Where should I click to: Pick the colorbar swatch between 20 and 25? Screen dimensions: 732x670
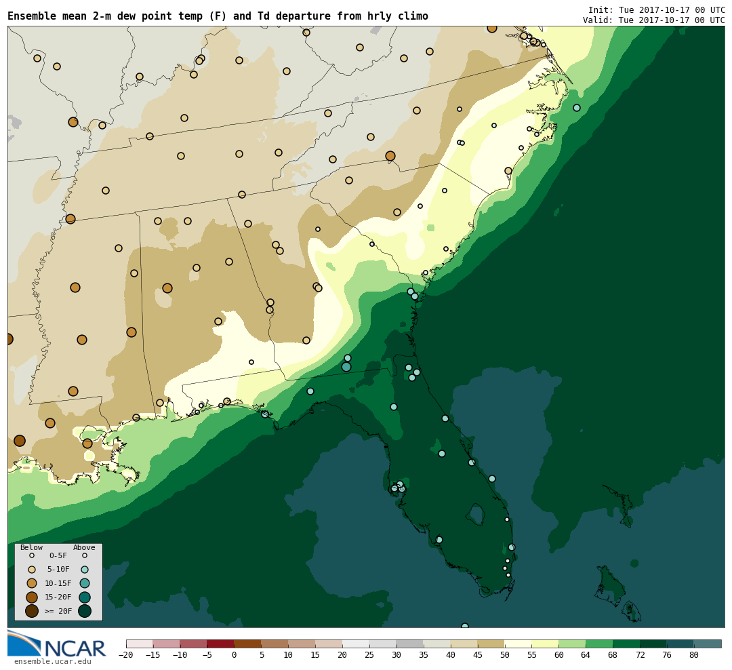(x=357, y=644)
